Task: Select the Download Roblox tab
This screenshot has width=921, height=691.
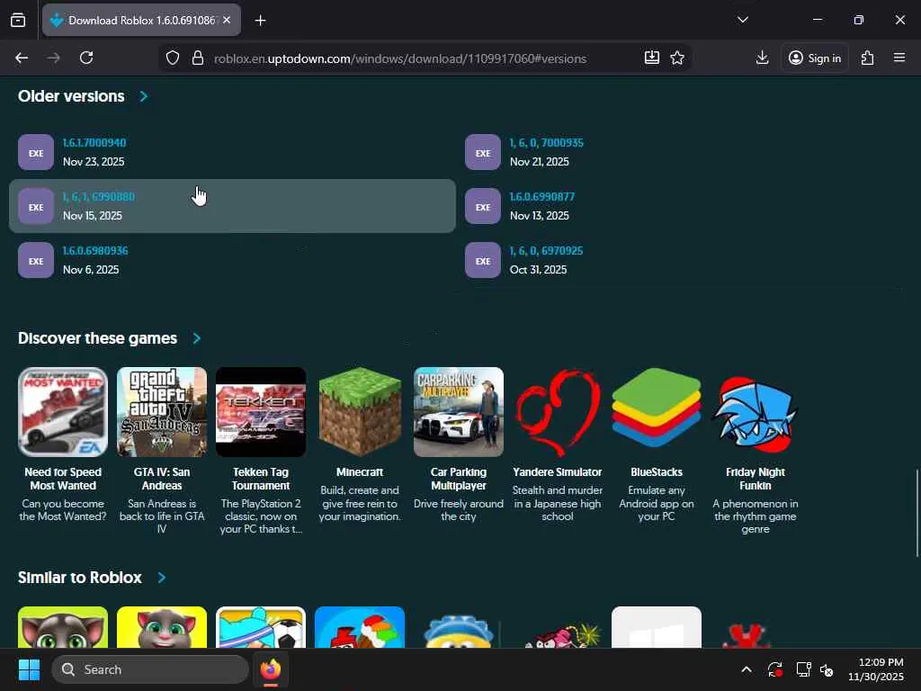Action: click(141, 20)
